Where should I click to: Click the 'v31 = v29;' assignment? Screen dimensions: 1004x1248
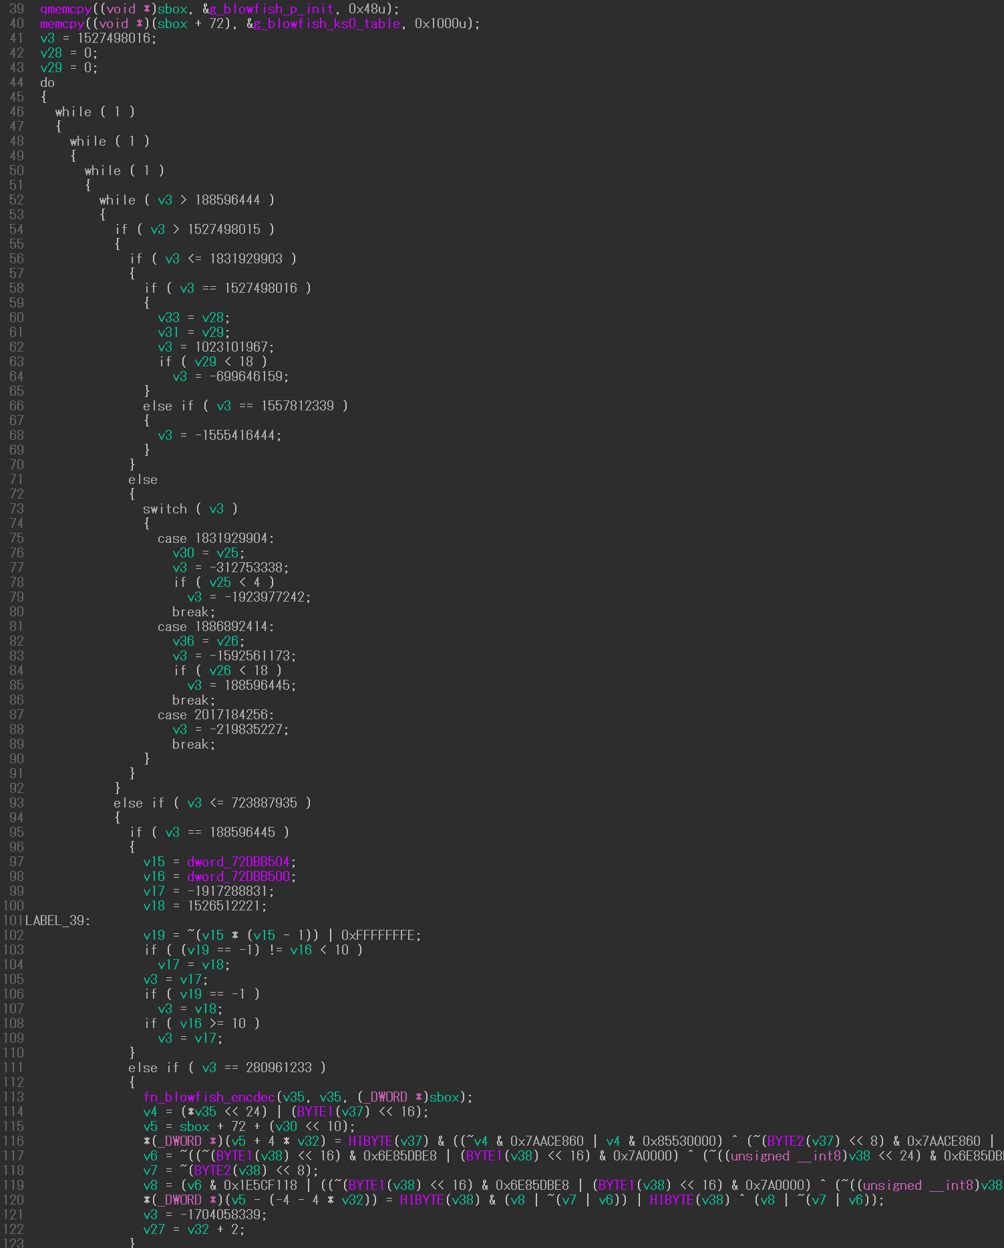(194, 332)
